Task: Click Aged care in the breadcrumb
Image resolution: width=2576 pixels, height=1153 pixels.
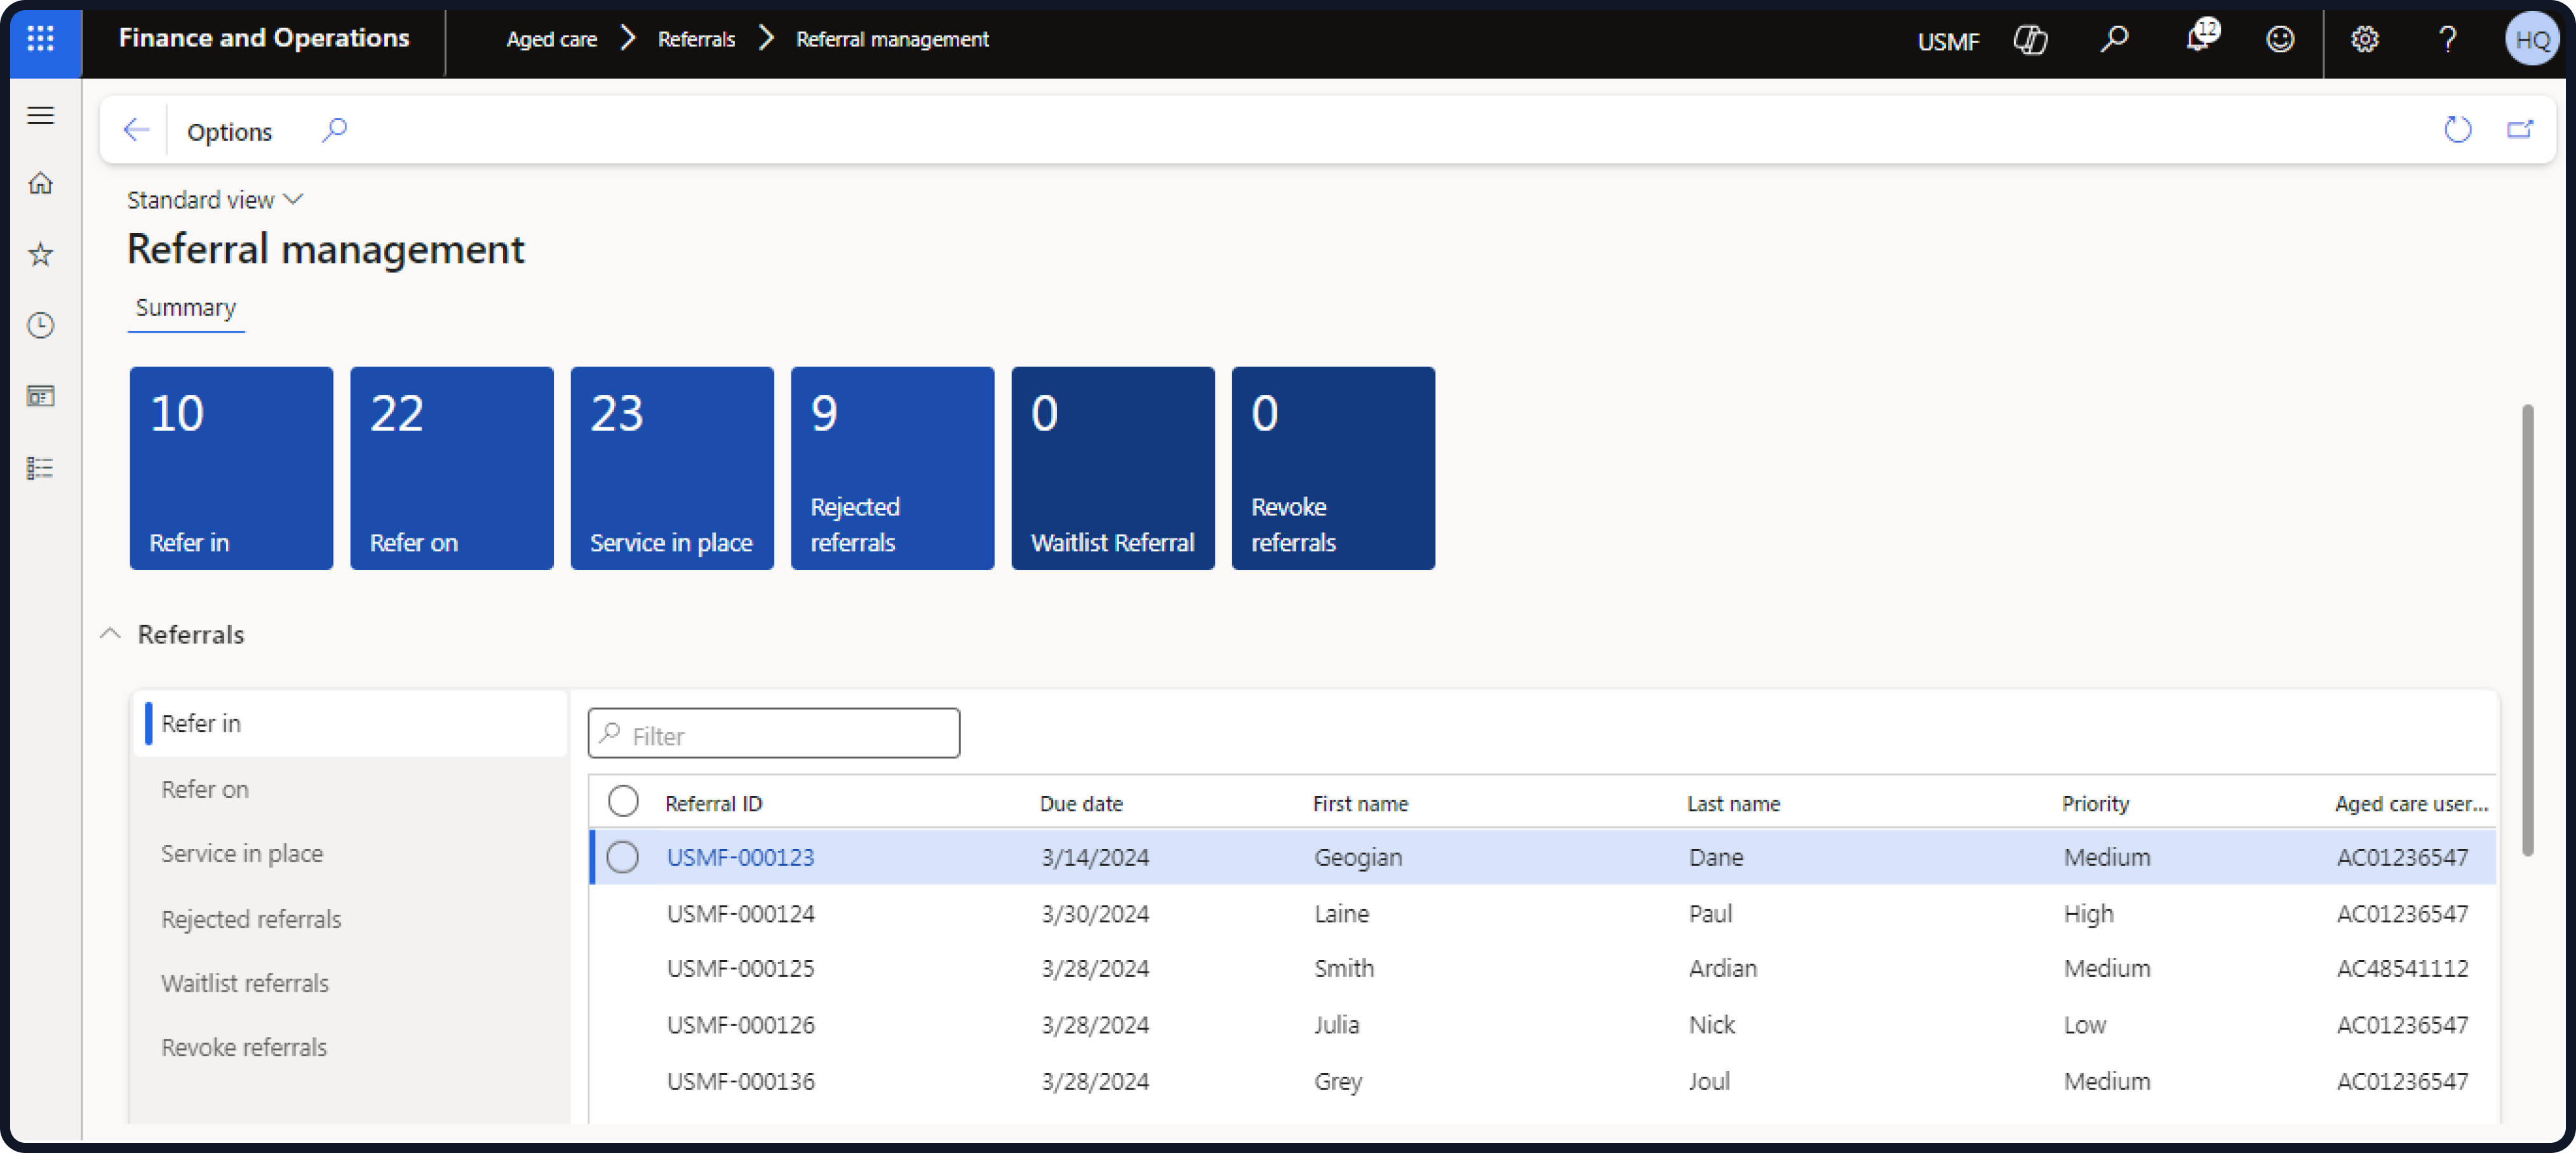Action: [551, 40]
